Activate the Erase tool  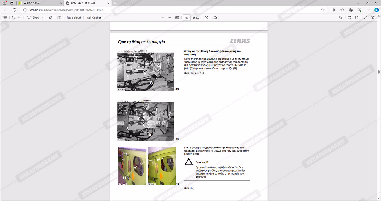click(50, 18)
